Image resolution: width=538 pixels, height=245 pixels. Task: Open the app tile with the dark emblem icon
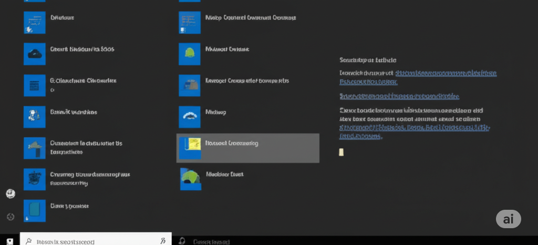point(34,179)
